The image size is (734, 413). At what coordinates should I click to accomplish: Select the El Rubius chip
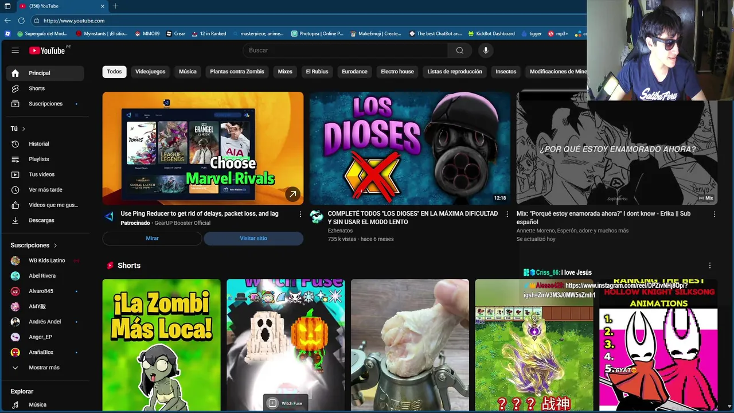pyautogui.click(x=317, y=72)
